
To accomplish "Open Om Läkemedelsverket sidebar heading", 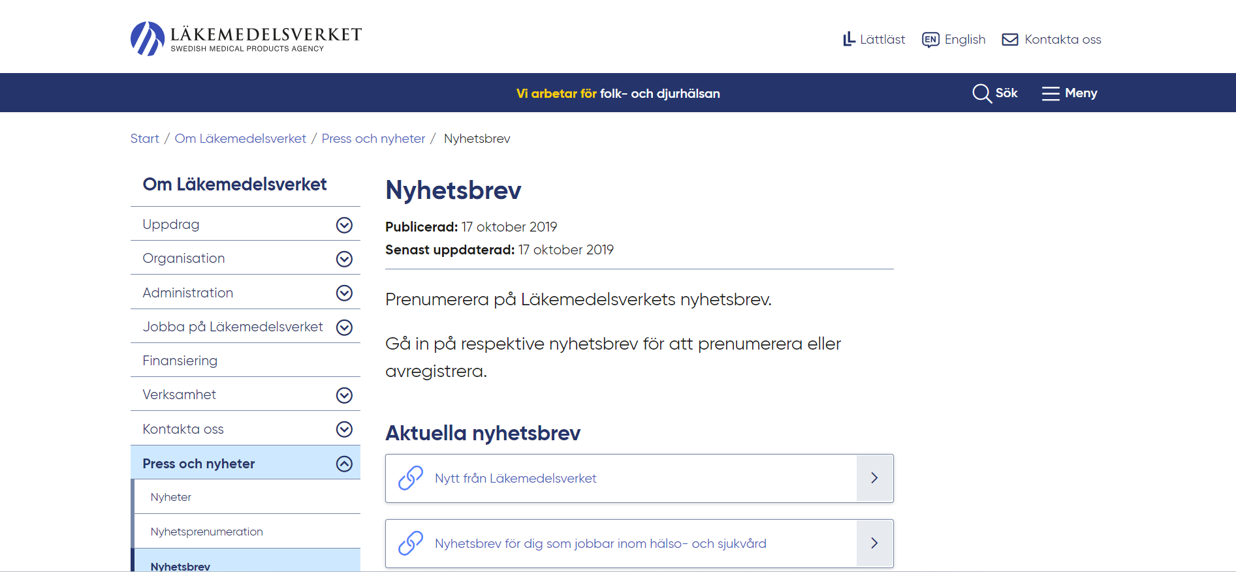I will pos(234,184).
